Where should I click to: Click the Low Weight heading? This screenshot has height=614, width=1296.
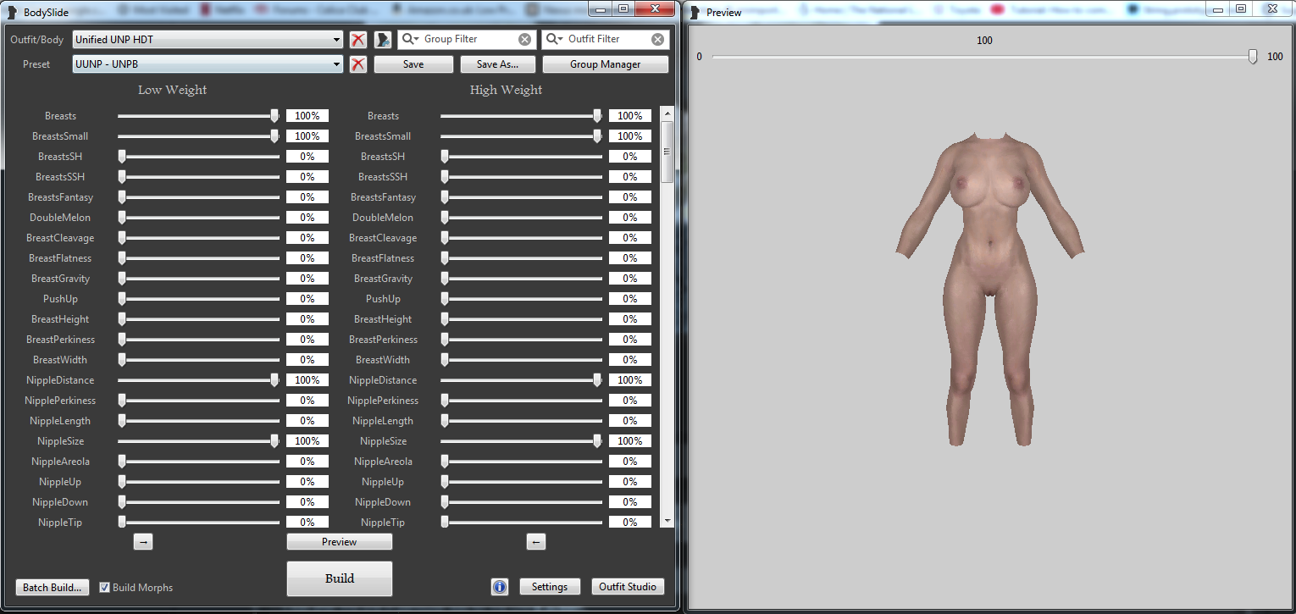pos(173,90)
